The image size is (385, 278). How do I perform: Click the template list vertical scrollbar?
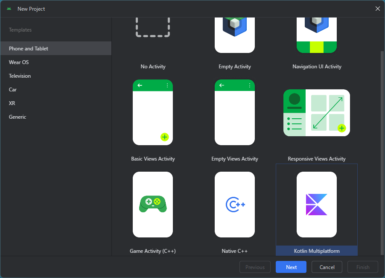coord(382,153)
